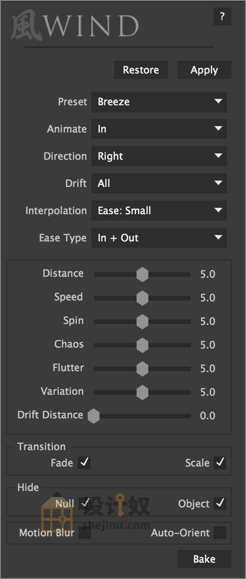
Task: Open the question mark help button
Action: [x=222, y=17]
